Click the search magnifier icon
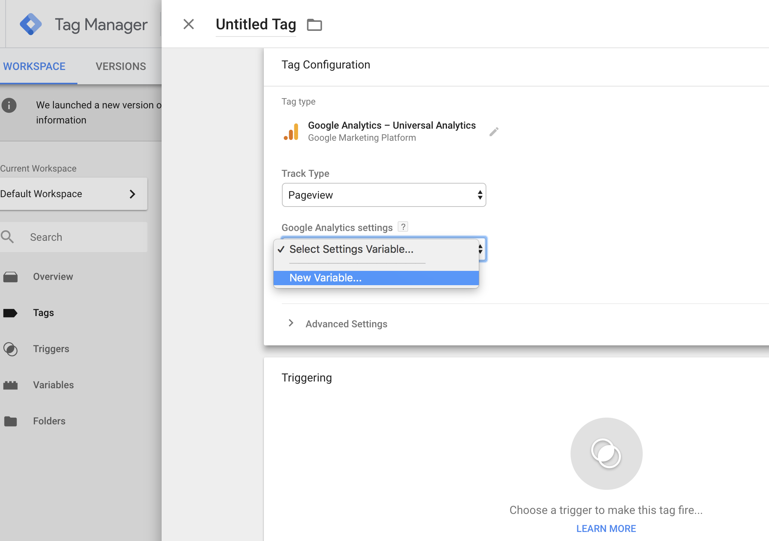Viewport: 769px width, 541px height. point(7,237)
